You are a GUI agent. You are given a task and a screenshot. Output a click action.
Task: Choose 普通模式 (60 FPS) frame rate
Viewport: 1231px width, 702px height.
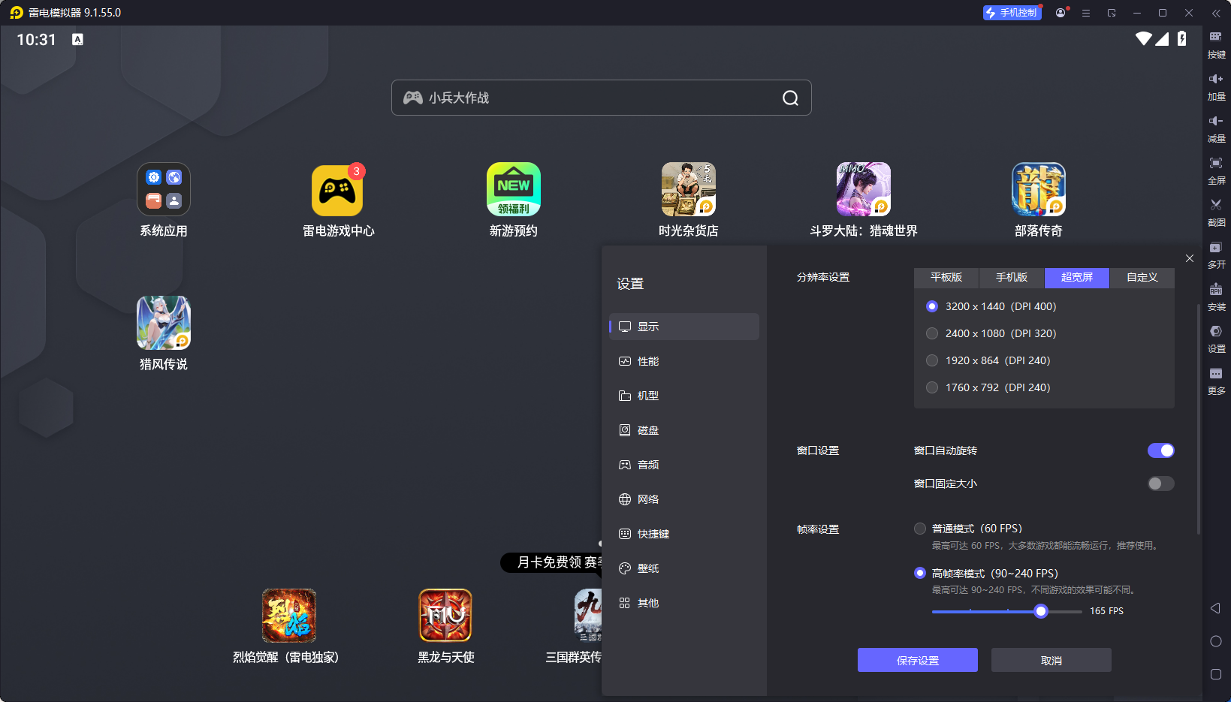point(919,528)
